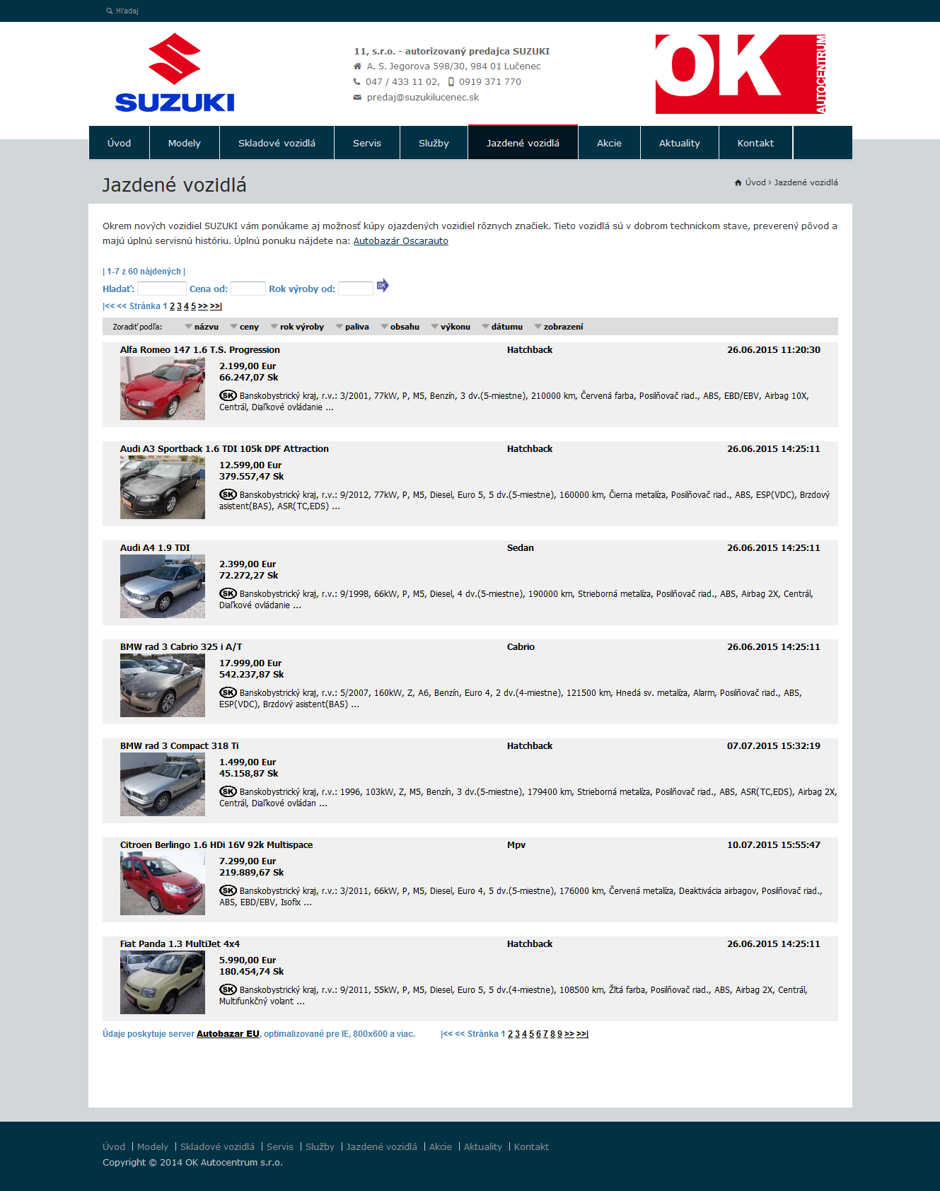Open the red Alfa Romeo thumbnail
This screenshot has width=940, height=1191.
tap(163, 388)
